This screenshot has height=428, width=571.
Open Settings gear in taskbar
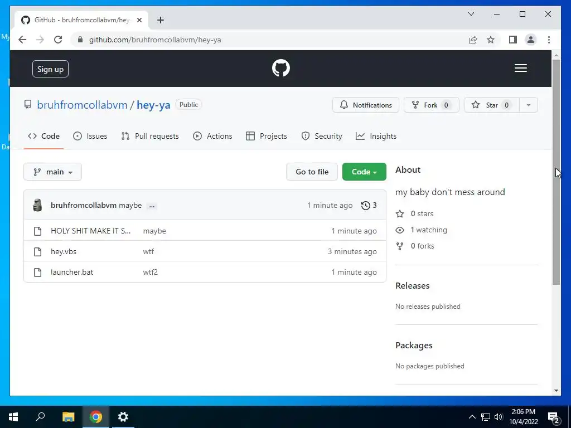click(123, 417)
